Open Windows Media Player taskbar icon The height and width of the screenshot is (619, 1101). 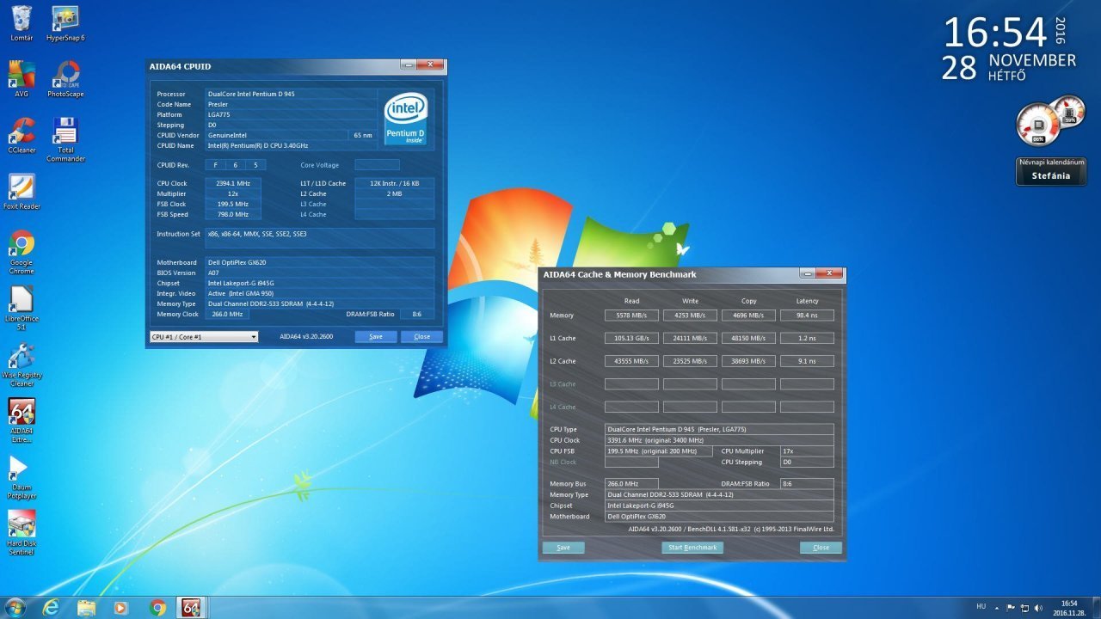tap(121, 608)
